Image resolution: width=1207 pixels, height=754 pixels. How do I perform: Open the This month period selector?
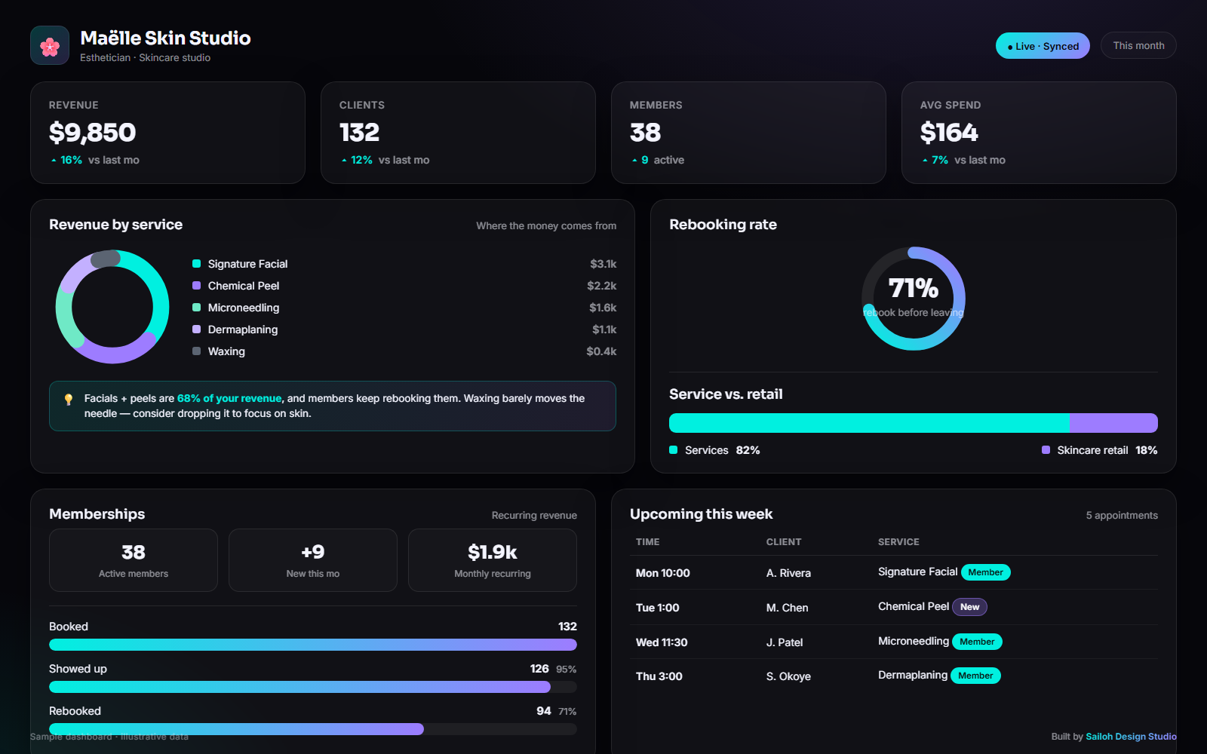point(1138,45)
